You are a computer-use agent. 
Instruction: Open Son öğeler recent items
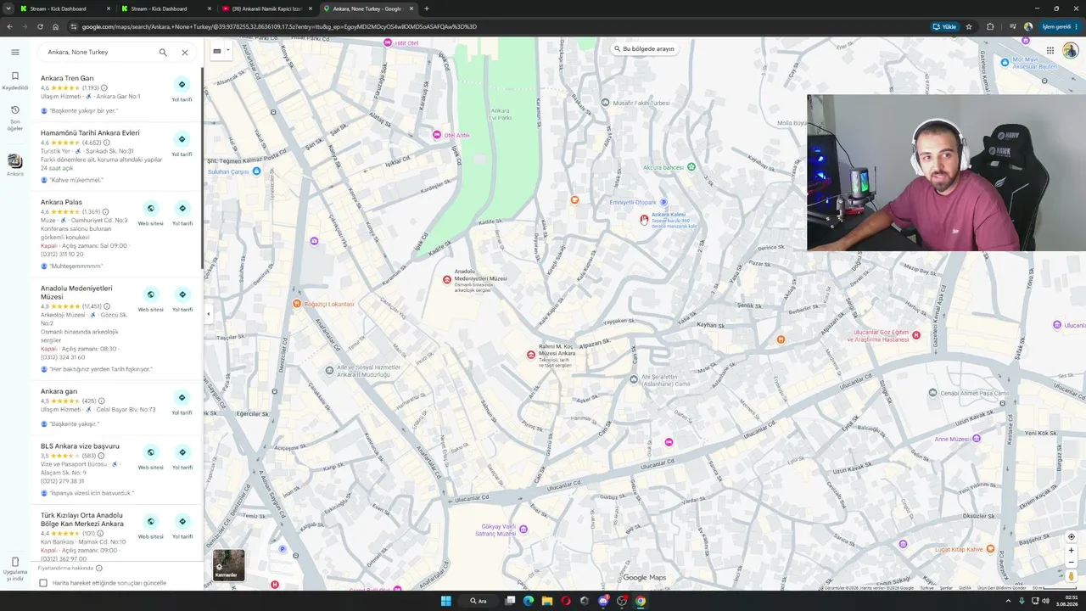[x=14, y=117]
